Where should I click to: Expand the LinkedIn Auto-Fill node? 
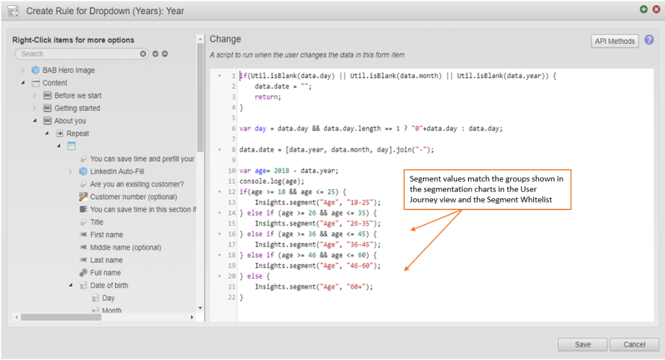(70, 171)
